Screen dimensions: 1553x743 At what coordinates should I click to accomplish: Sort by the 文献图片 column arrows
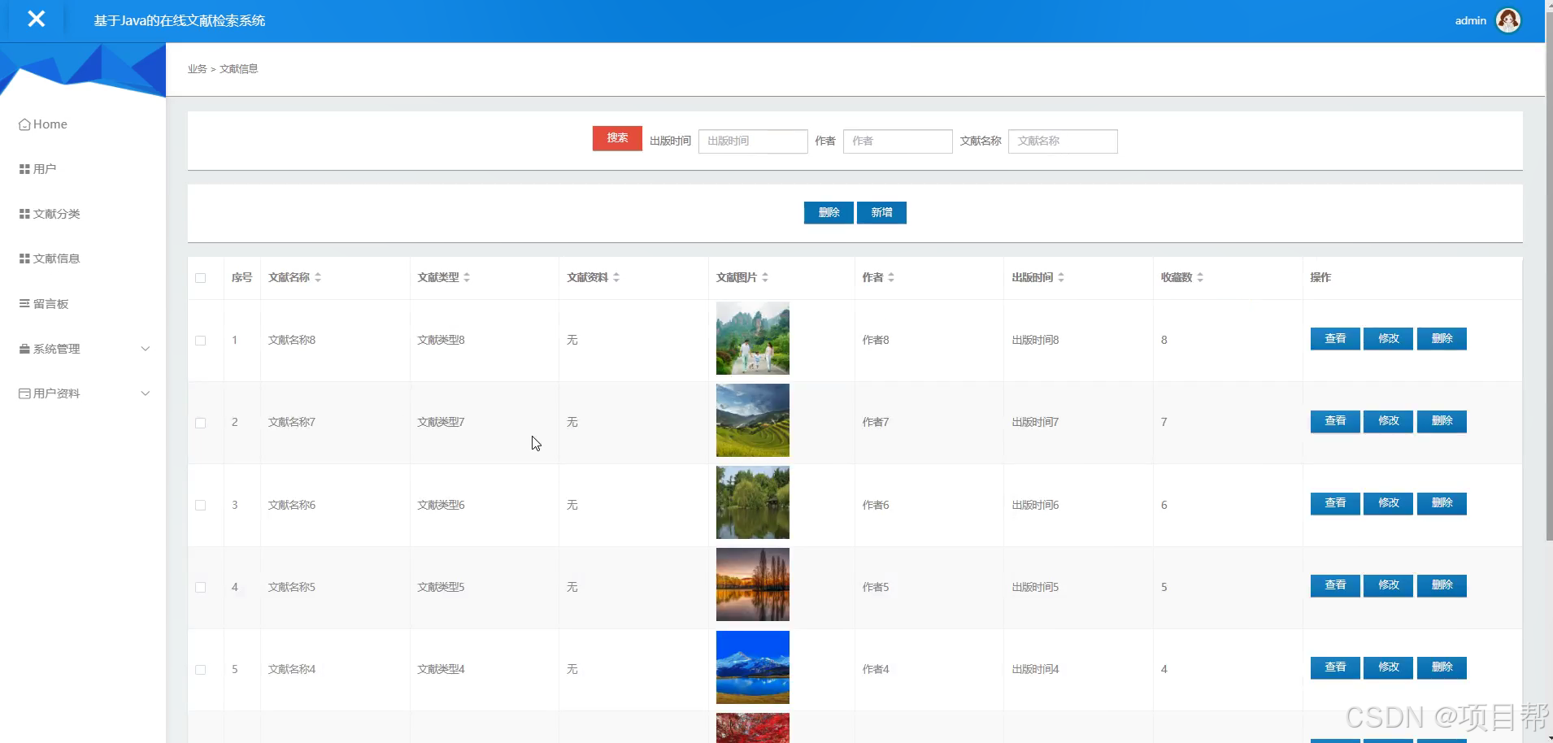click(765, 277)
